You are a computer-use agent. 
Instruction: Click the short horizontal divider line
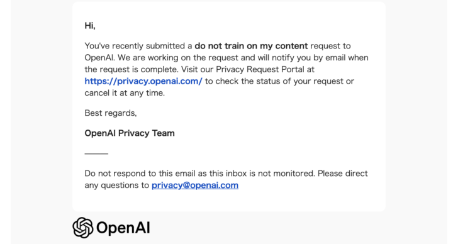tap(96, 153)
